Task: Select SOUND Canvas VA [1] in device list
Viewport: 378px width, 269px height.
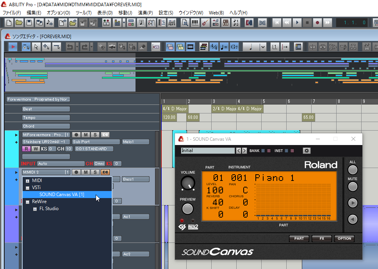Action: tap(62, 195)
